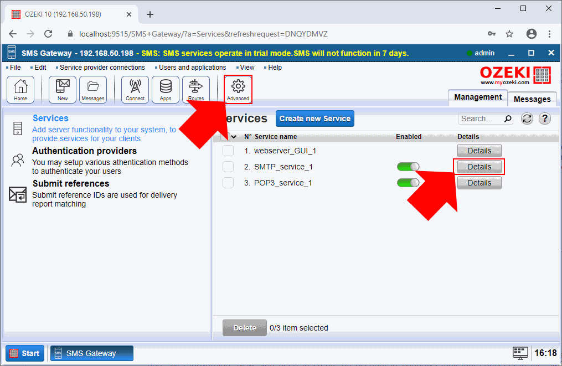Close the OZEKI 10 browser tab
This screenshot has height=366, width=562.
coord(129,15)
